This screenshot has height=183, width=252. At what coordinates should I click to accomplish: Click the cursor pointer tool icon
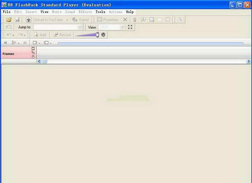coord(181,20)
